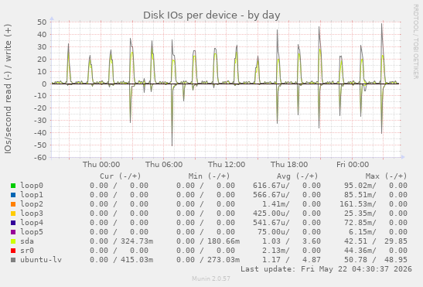The height and width of the screenshot is (287, 423).
Task: Click the 'Cur (-/+)' column header
Action: pos(121,176)
